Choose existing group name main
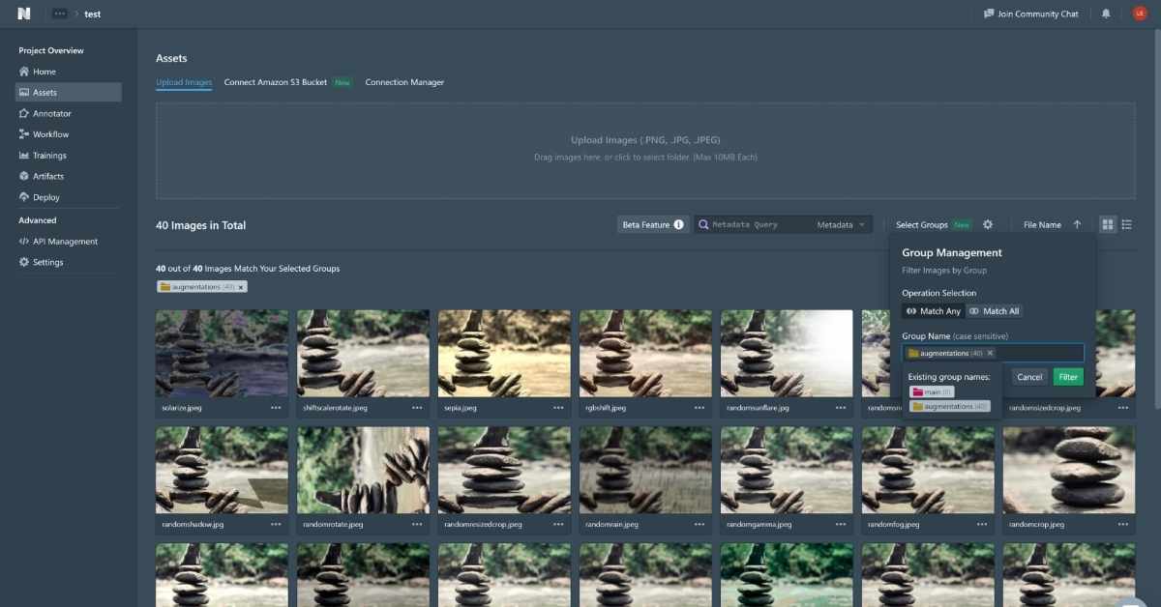1161x607 pixels. (932, 391)
